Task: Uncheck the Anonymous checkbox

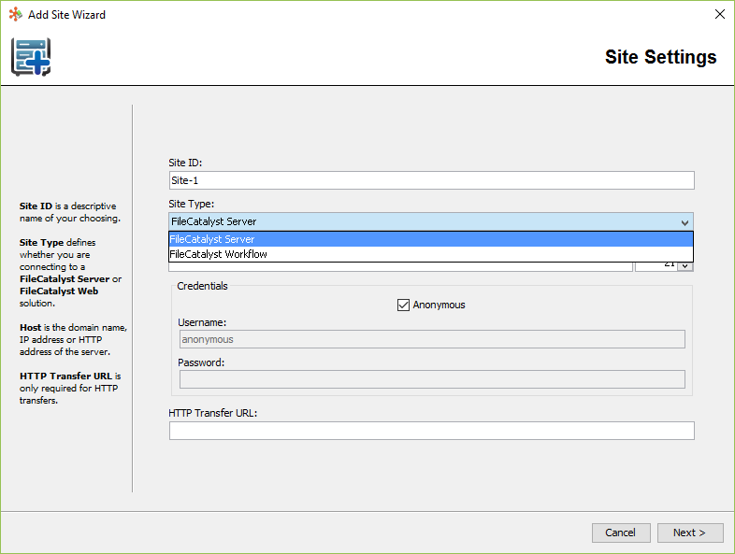Action: click(x=403, y=305)
